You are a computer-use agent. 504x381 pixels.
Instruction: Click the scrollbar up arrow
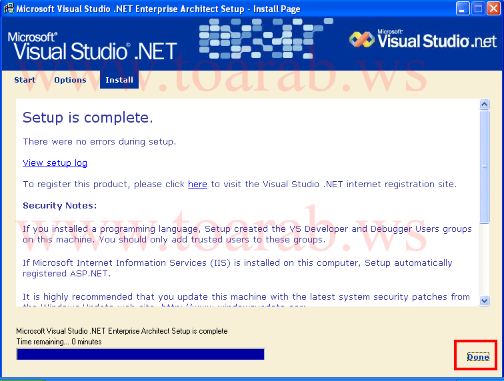pos(485,104)
